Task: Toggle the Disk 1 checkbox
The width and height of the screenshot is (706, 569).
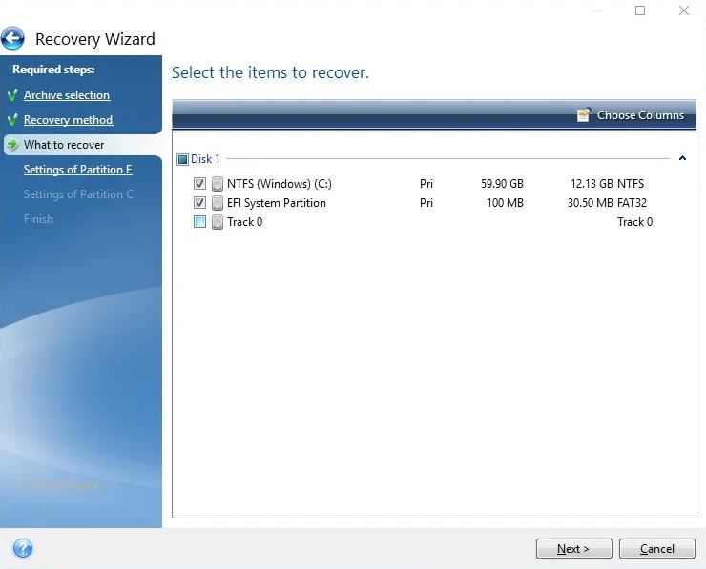Action: pos(183,159)
